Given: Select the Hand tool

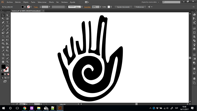Looking at the screenshot, I should click(3, 62).
